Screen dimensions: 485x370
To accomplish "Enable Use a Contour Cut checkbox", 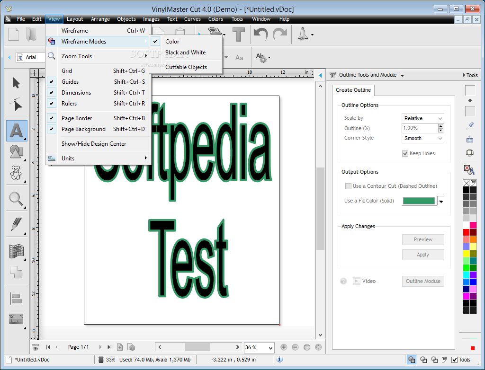I will click(348, 186).
